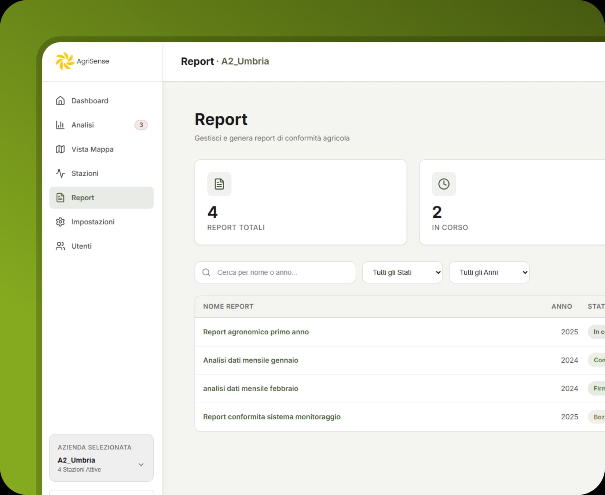The height and width of the screenshot is (495, 605).
Task: Open the Tutti gli Stati dropdown
Action: pos(402,272)
